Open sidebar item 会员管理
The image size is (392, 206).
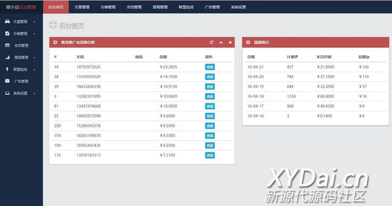(x=21, y=45)
